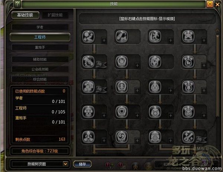Select the 重炮手 class button
The height and width of the screenshot is (172, 223).
[x=41, y=47]
